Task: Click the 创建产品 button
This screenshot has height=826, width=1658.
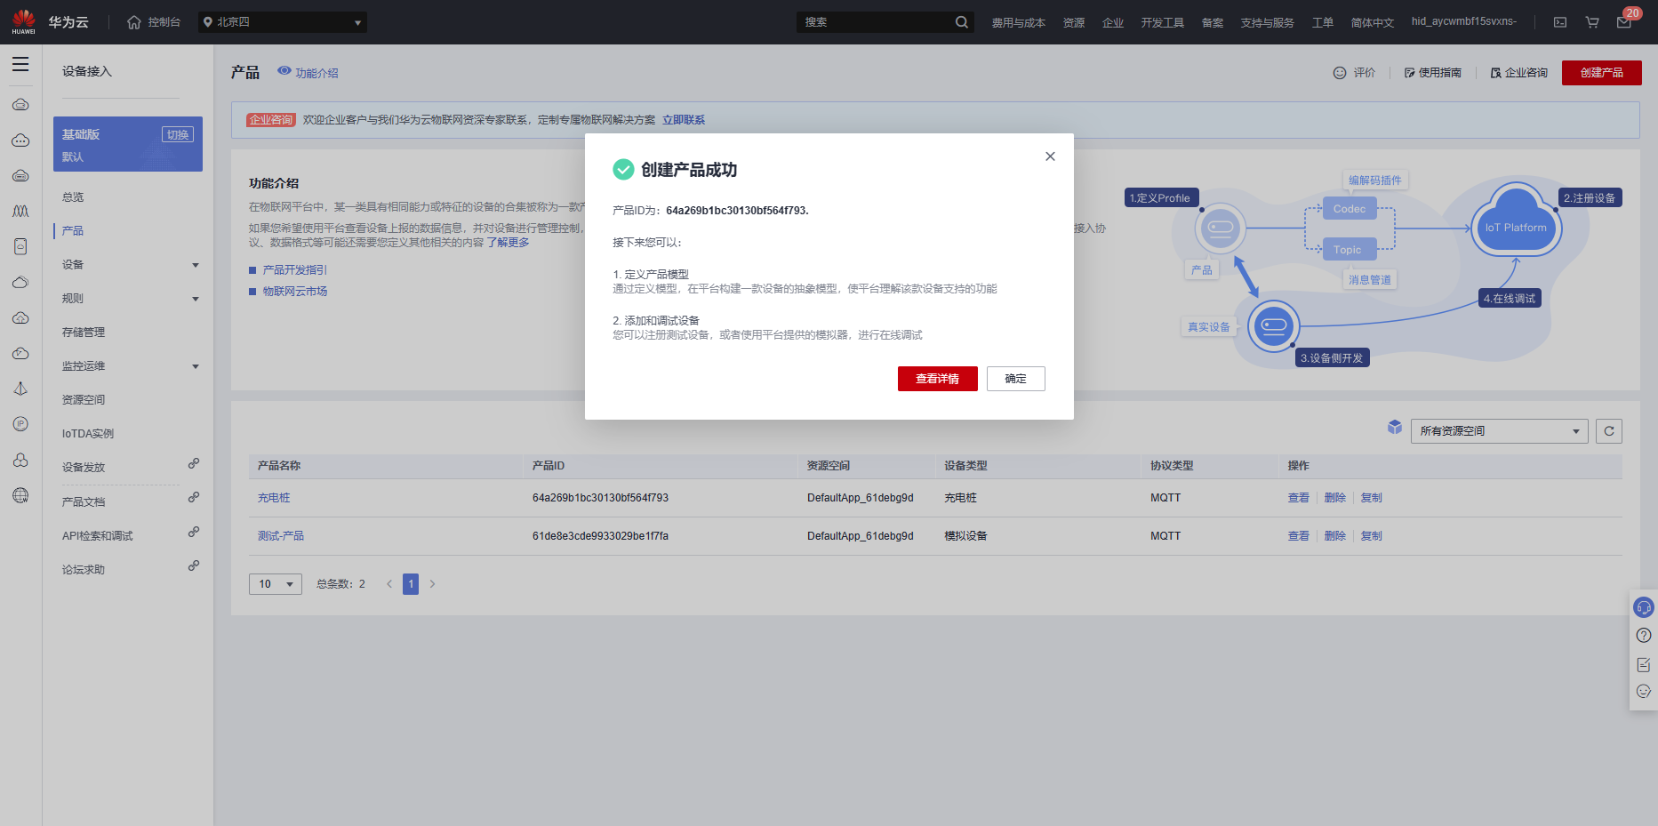Action: click(x=1602, y=73)
